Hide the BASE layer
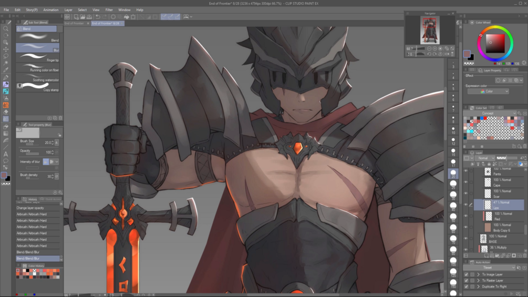Image resolution: width=528 pixels, height=297 pixels. click(x=465, y=239)
